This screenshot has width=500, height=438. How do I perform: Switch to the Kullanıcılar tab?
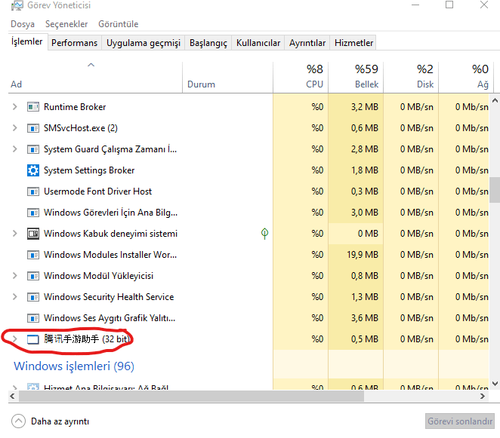[258, 43]
